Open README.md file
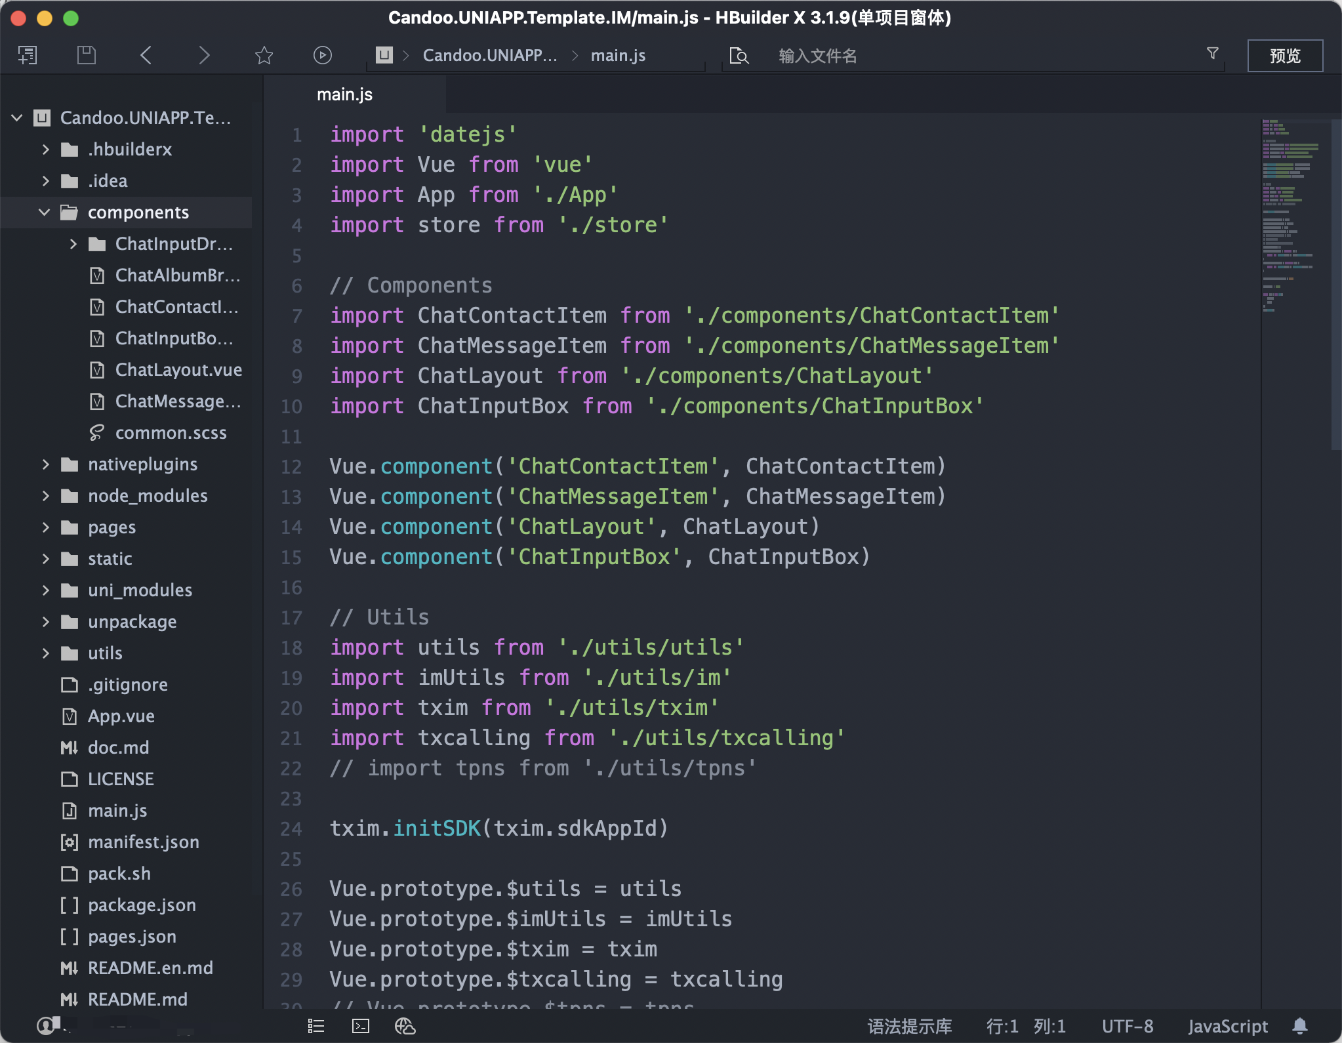This screenshot has width=1342, height=1043. coord(138,1000)
